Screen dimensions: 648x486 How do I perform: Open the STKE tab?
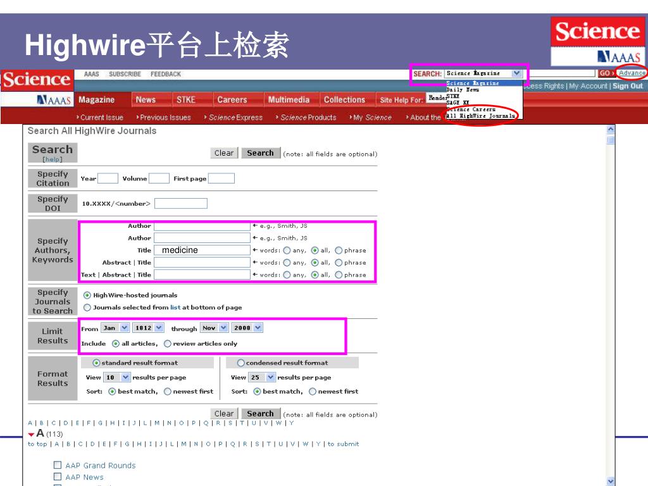(x=185, y=99)
